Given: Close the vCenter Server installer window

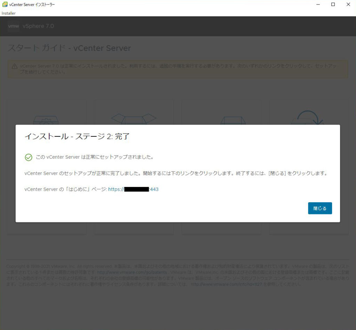Looking at the screenshot, I should [348, 4].
